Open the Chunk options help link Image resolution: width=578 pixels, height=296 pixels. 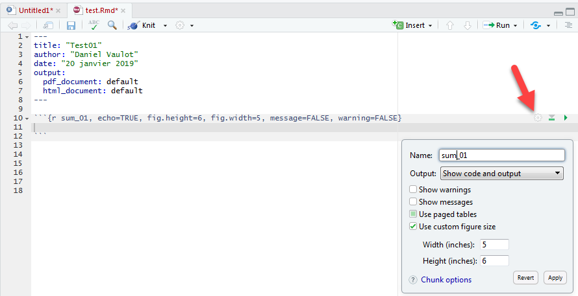[x=446, y=280]
